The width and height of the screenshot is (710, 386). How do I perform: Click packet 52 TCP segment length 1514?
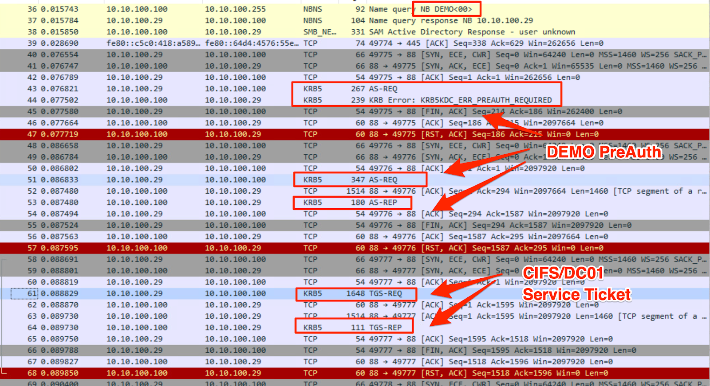pos(266,191)
